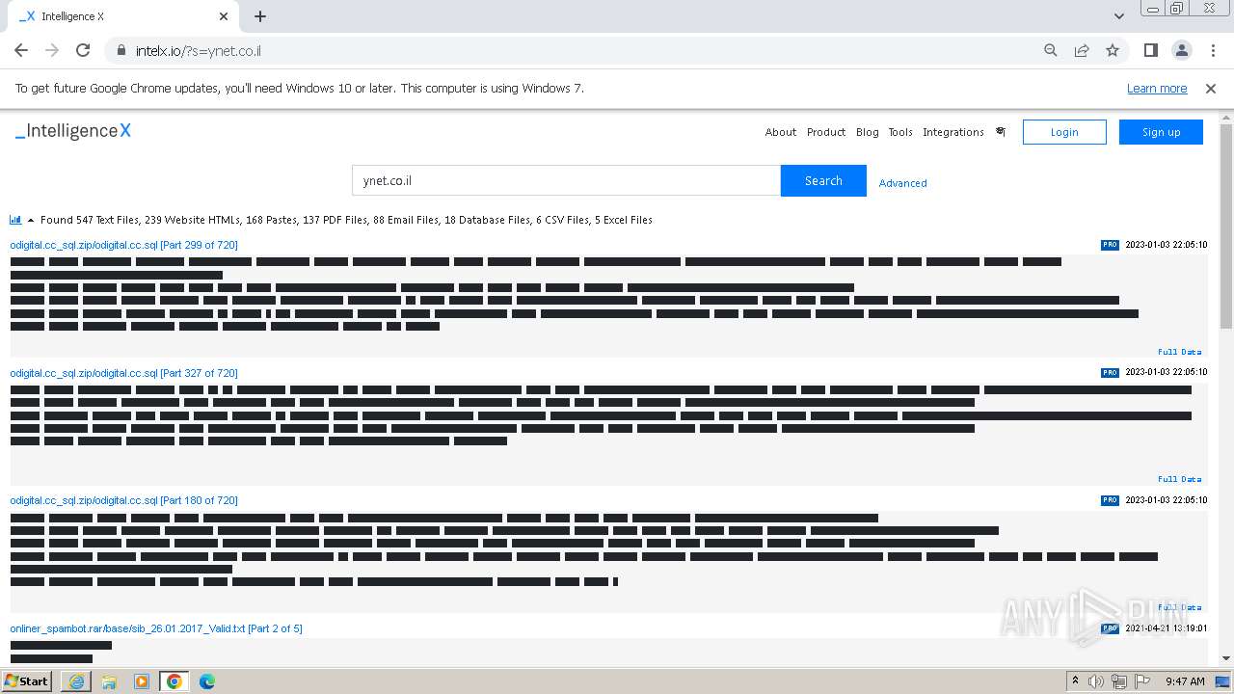Click the icon next to Integrations

[x=1001, y=132]
